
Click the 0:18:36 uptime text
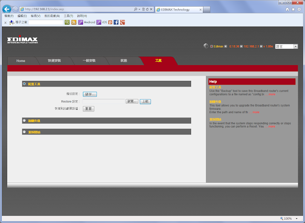234,47
